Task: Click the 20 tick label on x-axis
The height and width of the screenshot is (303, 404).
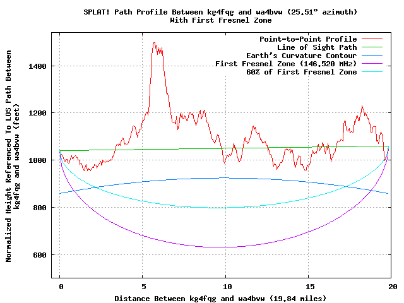Action: (391, 286)
